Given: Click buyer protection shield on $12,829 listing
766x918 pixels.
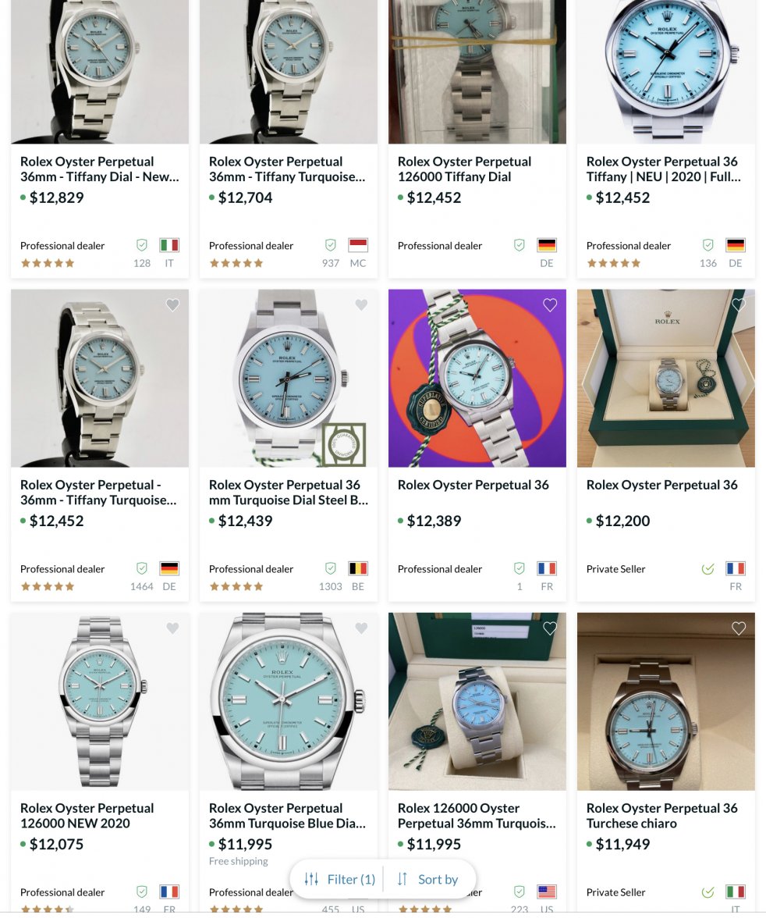Looking at the screenshot, I should [142, 245].
